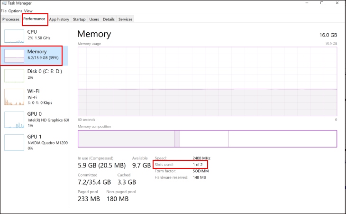Open the App history tab
346x214 pixels.
tap(59, 19)
